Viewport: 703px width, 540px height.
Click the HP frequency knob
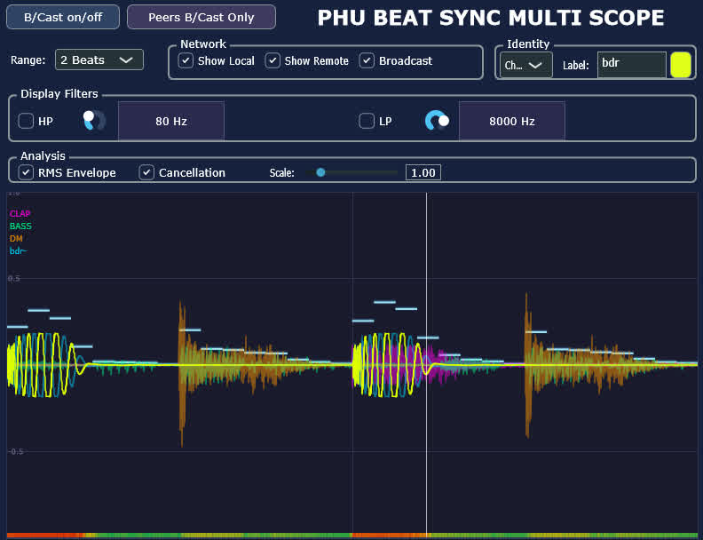[94, 121]
